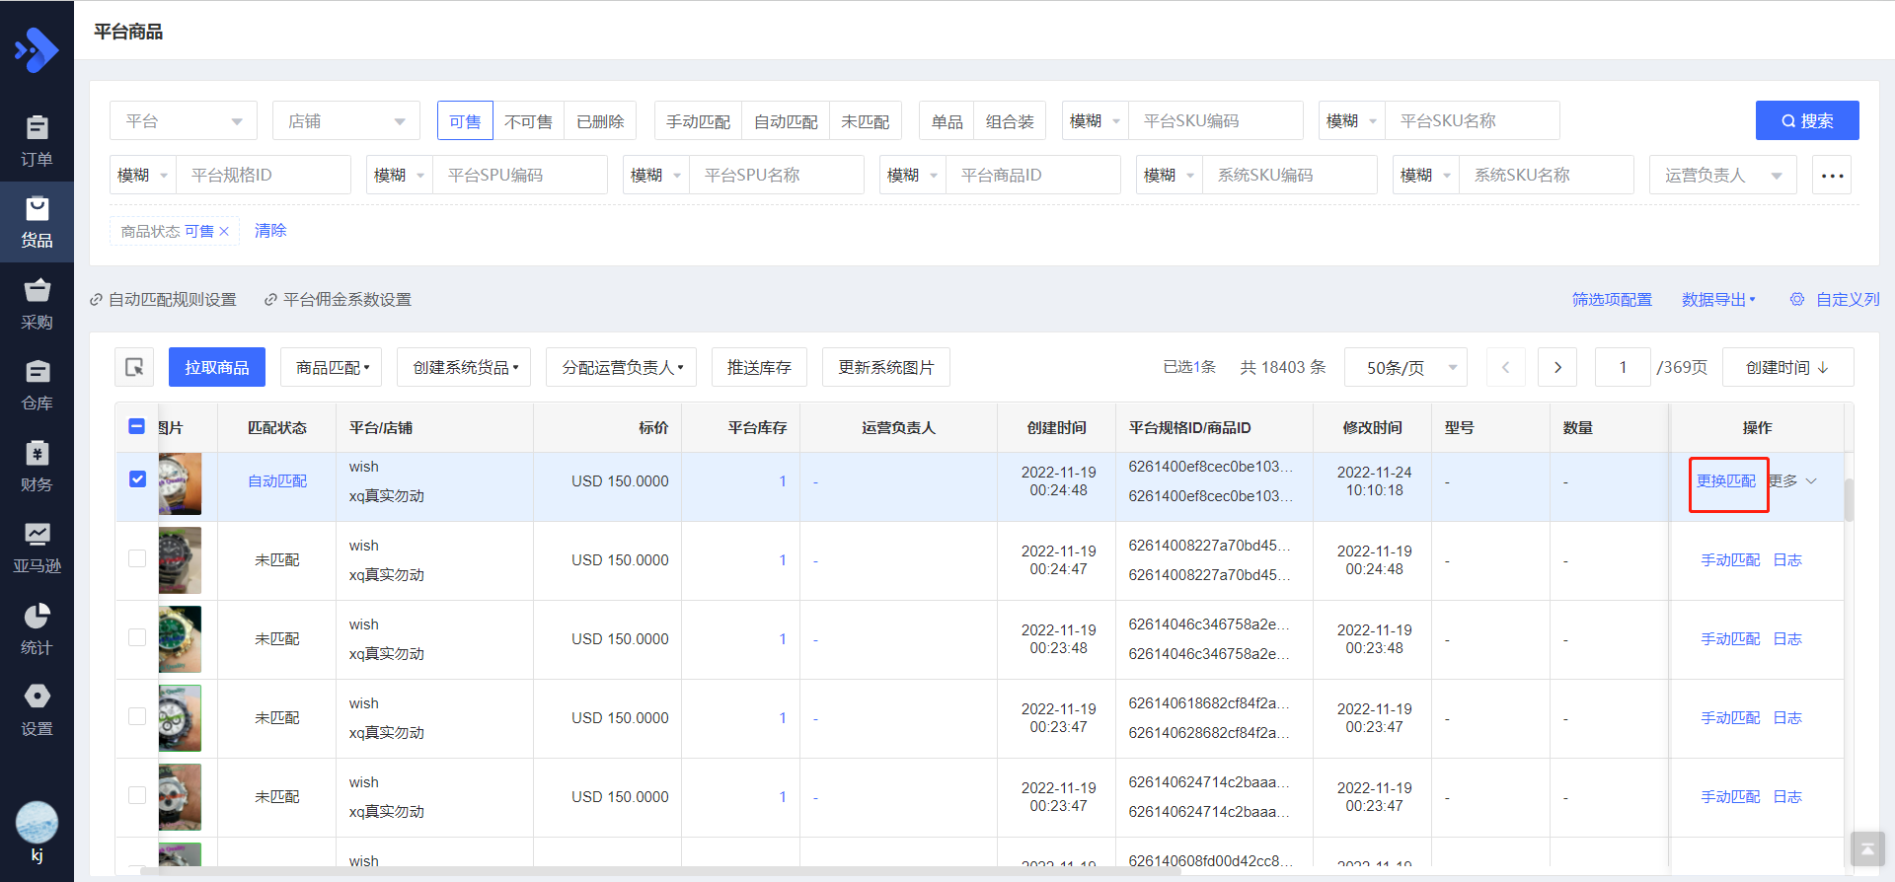Click the export selection icon left of 拉取商品
The image size is (1895, 882).
coord(134,367)
